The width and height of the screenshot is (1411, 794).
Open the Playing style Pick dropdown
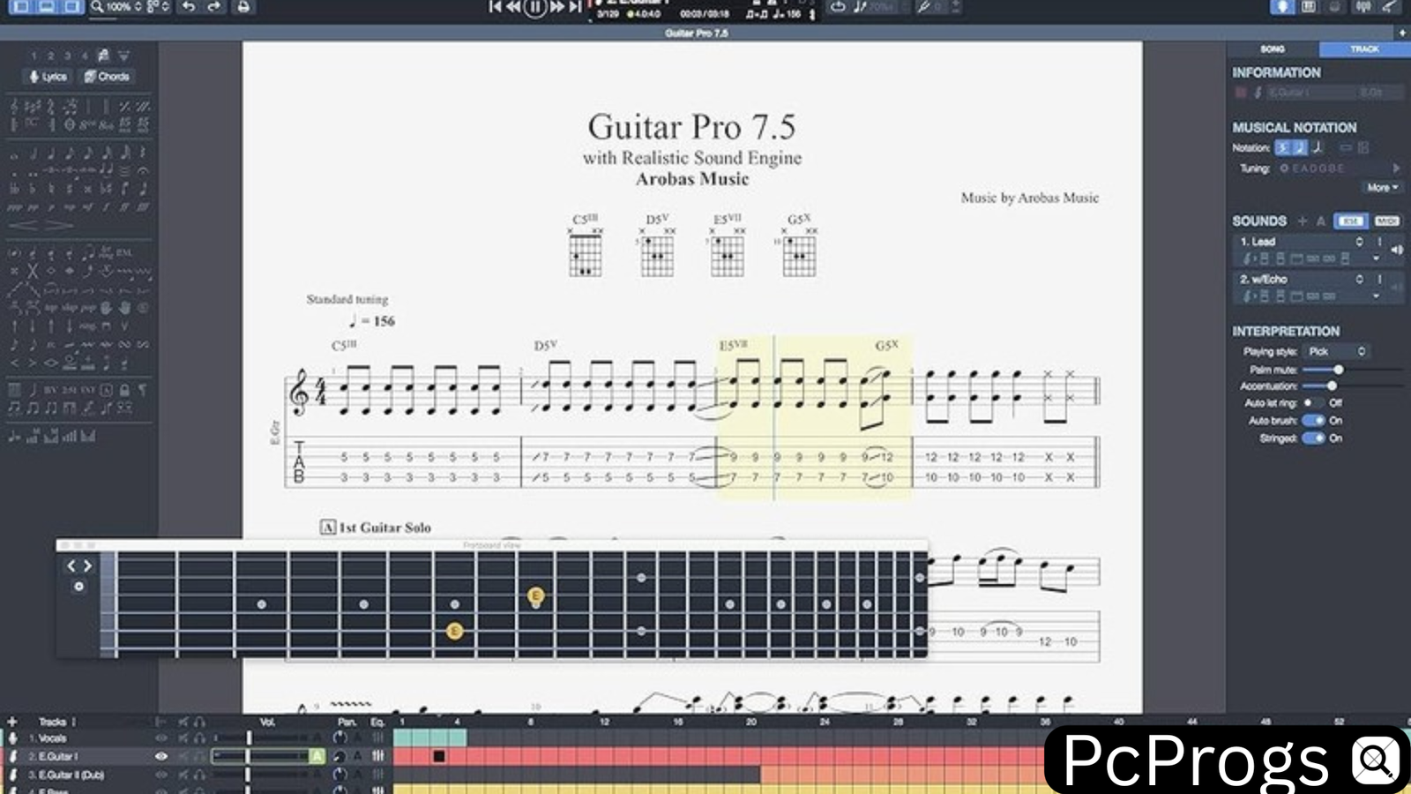point(1336,351)
